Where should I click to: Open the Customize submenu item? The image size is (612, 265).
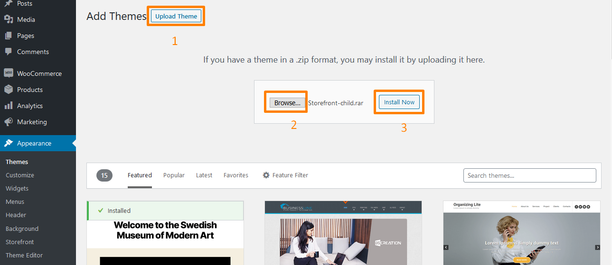pyautogui.click(x=20, y=175)
